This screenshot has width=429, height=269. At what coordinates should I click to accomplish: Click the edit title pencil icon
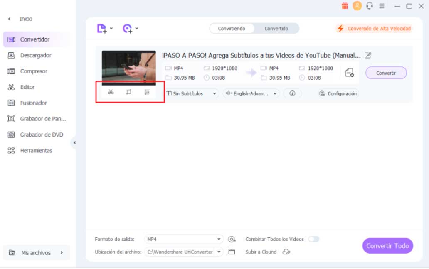pyautogui.click(x=367, y=55)
